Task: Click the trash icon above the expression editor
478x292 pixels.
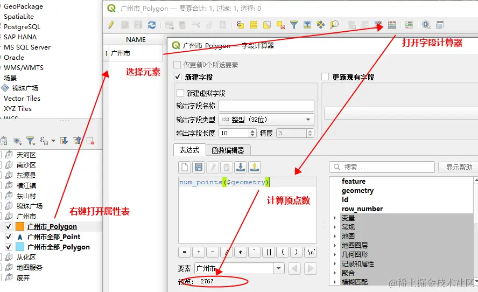Action: [x=227, y=167]
